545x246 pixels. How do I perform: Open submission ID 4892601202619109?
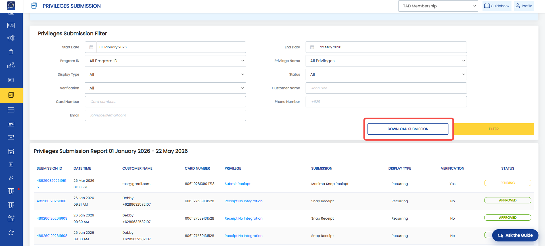click(x=52, y=218)
